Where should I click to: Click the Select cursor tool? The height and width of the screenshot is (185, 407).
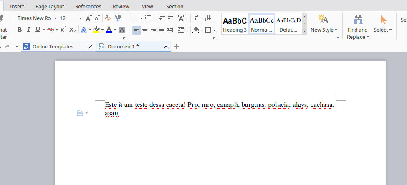click(383, 20)
